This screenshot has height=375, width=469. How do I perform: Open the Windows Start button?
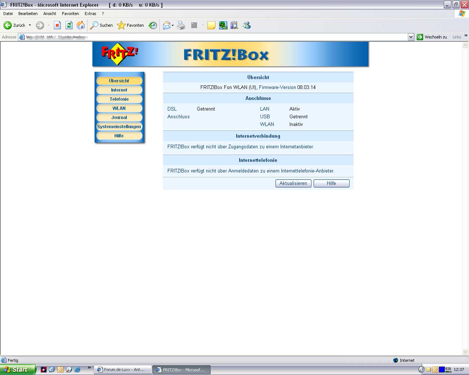click(x=18, y=370)
